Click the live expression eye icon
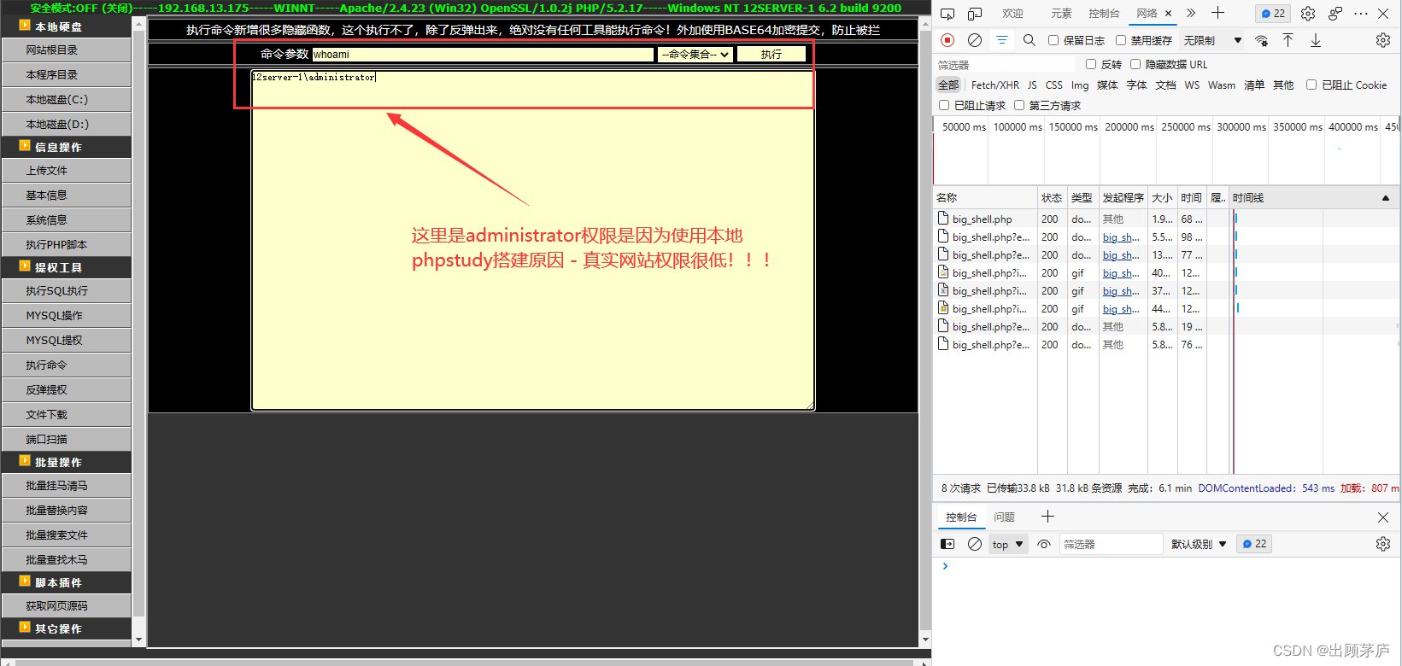This screenshot has width=1402, height=666. coord(1044,544)
